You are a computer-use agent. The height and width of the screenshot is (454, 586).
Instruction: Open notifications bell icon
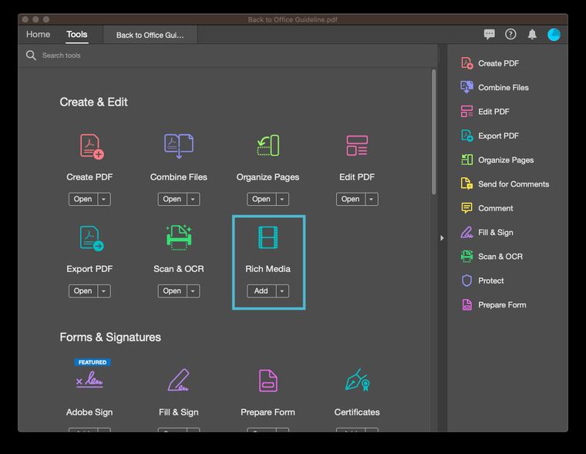pos(532,35)
